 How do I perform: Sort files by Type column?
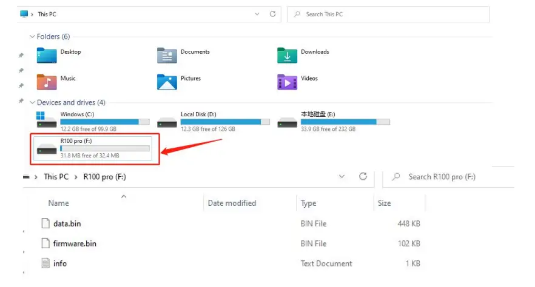coord(308,203)
